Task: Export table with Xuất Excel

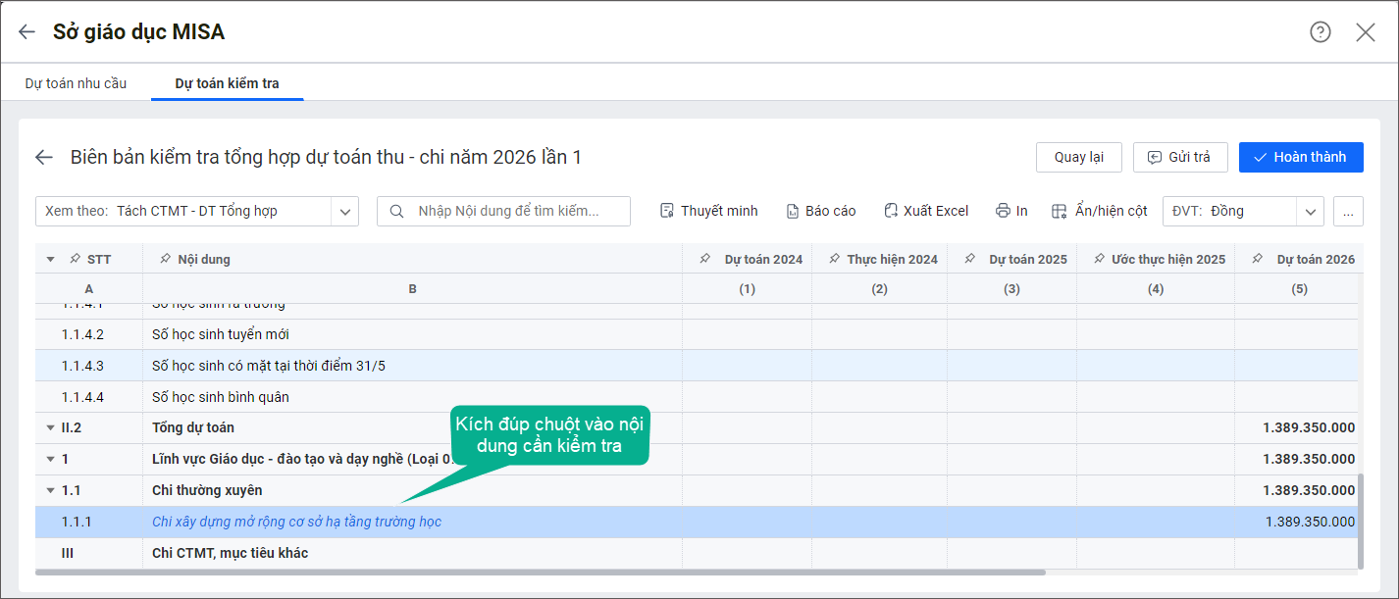Action: click(x=926, y=211)
